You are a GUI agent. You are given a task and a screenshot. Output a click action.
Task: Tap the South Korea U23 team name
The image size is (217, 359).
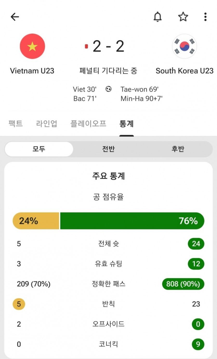(185, 71)
